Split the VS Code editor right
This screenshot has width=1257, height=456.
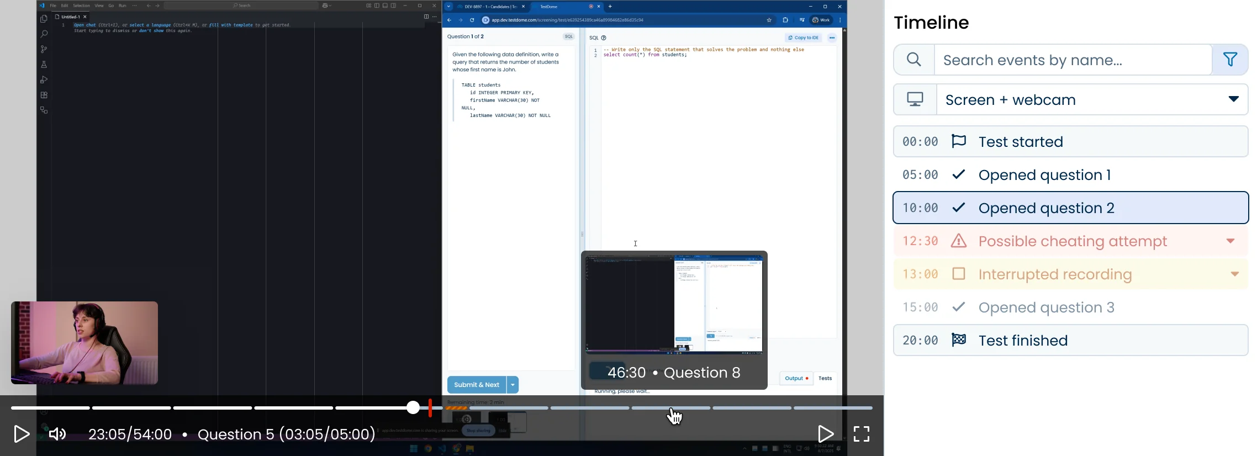point(426,17)
